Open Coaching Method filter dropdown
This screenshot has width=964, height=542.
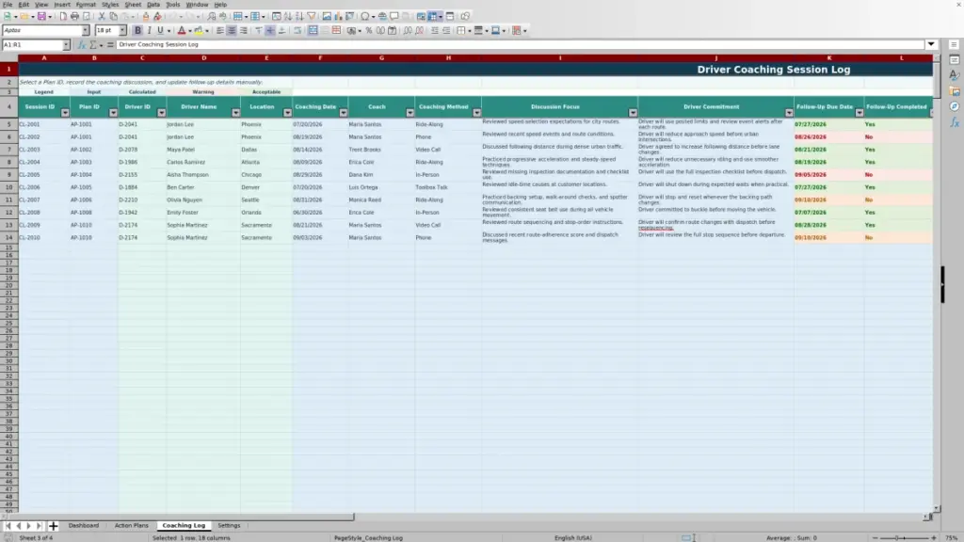click(476, 113)
